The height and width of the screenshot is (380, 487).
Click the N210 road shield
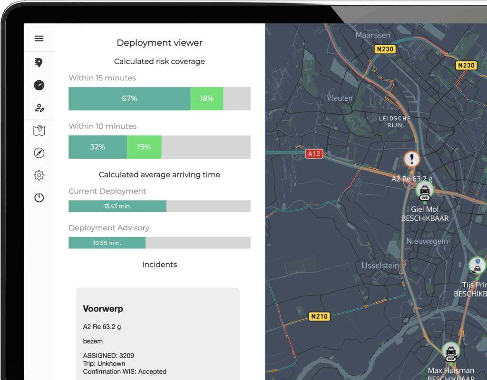click(x=319, y=316)
